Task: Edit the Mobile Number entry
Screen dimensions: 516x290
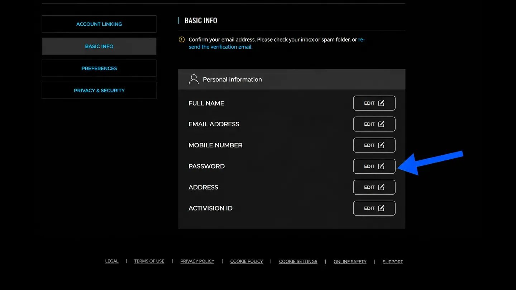Action: coord(374,145)
